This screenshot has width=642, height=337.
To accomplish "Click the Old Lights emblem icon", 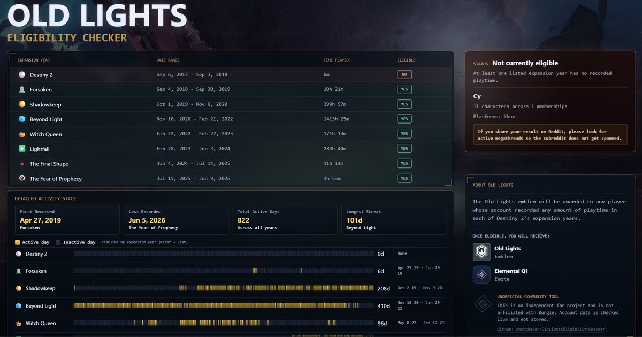I will tap(481, 252).
